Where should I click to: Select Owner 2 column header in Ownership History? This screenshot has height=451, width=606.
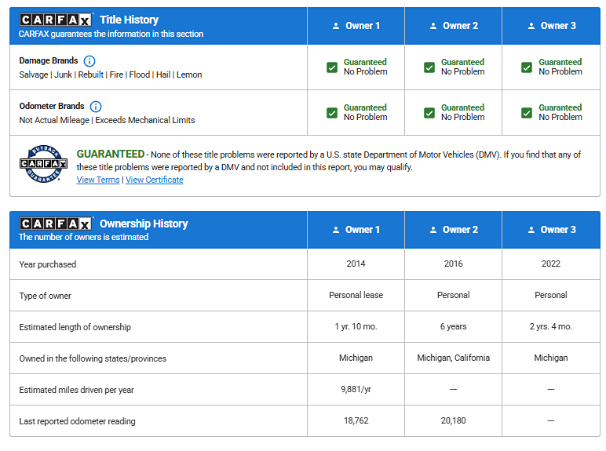coord(454,230)
